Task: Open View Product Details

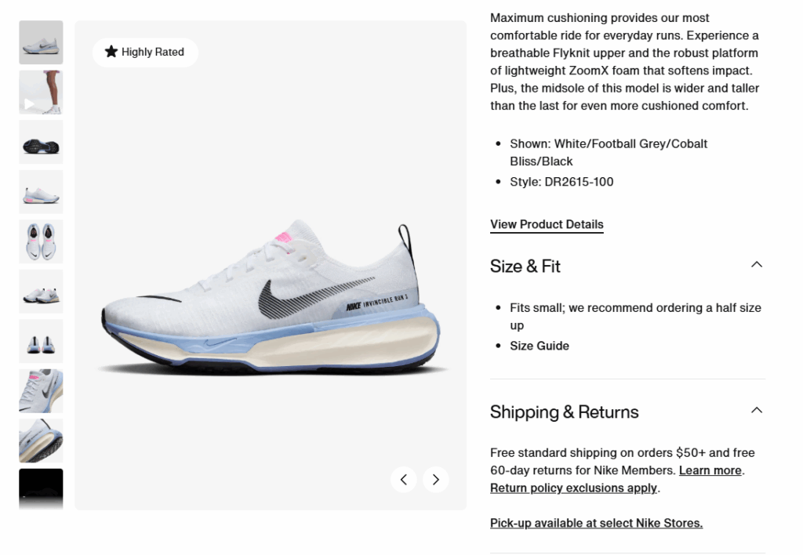Action: (x=546, y=224)
